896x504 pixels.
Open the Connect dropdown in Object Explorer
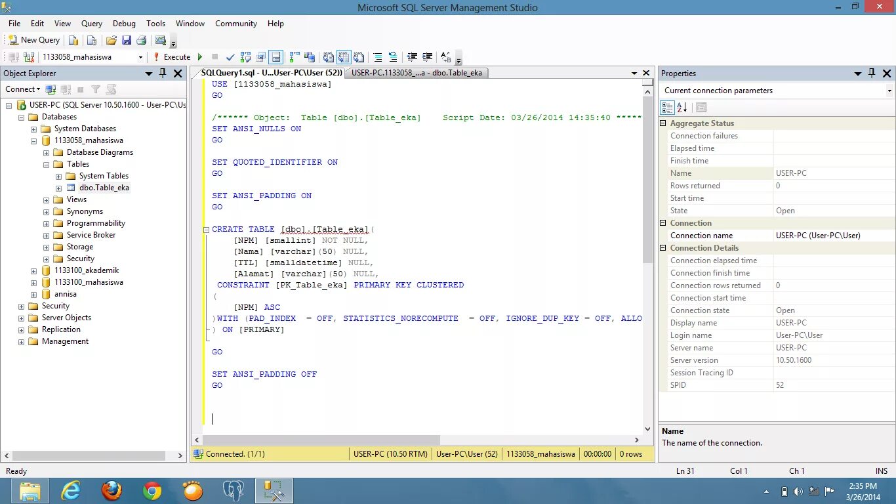(23, 89)
